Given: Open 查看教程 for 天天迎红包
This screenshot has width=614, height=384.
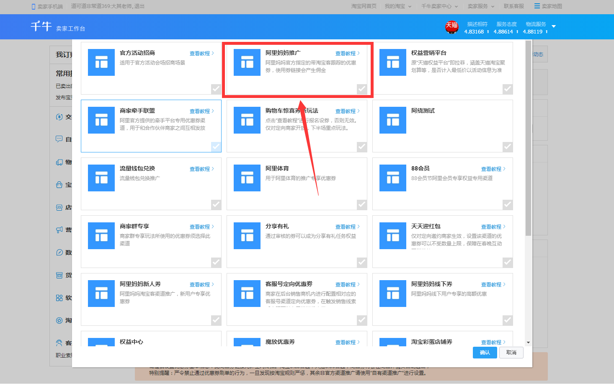Looking at the screenshot, I should point(493,227).
